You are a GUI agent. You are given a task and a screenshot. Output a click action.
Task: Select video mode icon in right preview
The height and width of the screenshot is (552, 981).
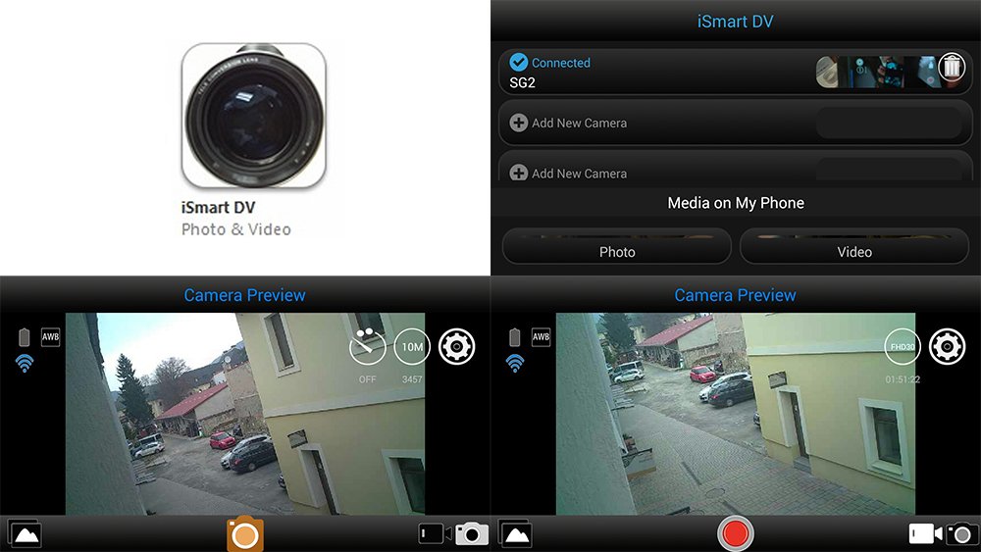click(x=925, y=534)
